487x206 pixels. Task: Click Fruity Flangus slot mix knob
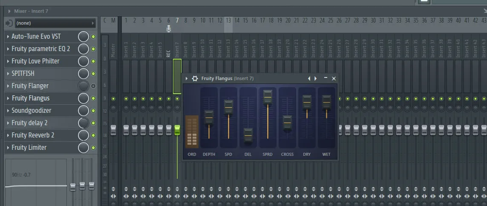pyautogui.click(x=83, y=98)
